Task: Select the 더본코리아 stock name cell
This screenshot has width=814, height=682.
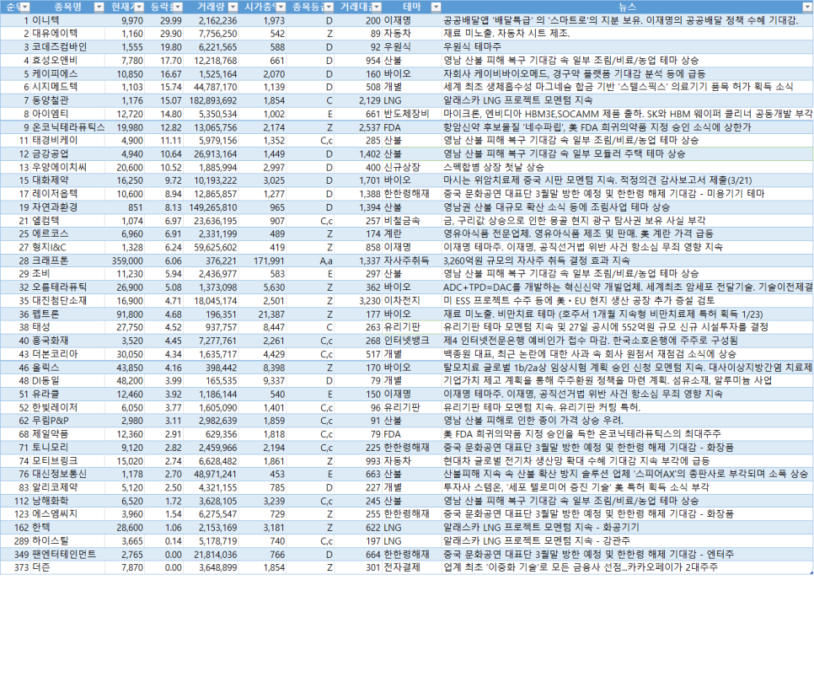Action: (x=67, y=354)
